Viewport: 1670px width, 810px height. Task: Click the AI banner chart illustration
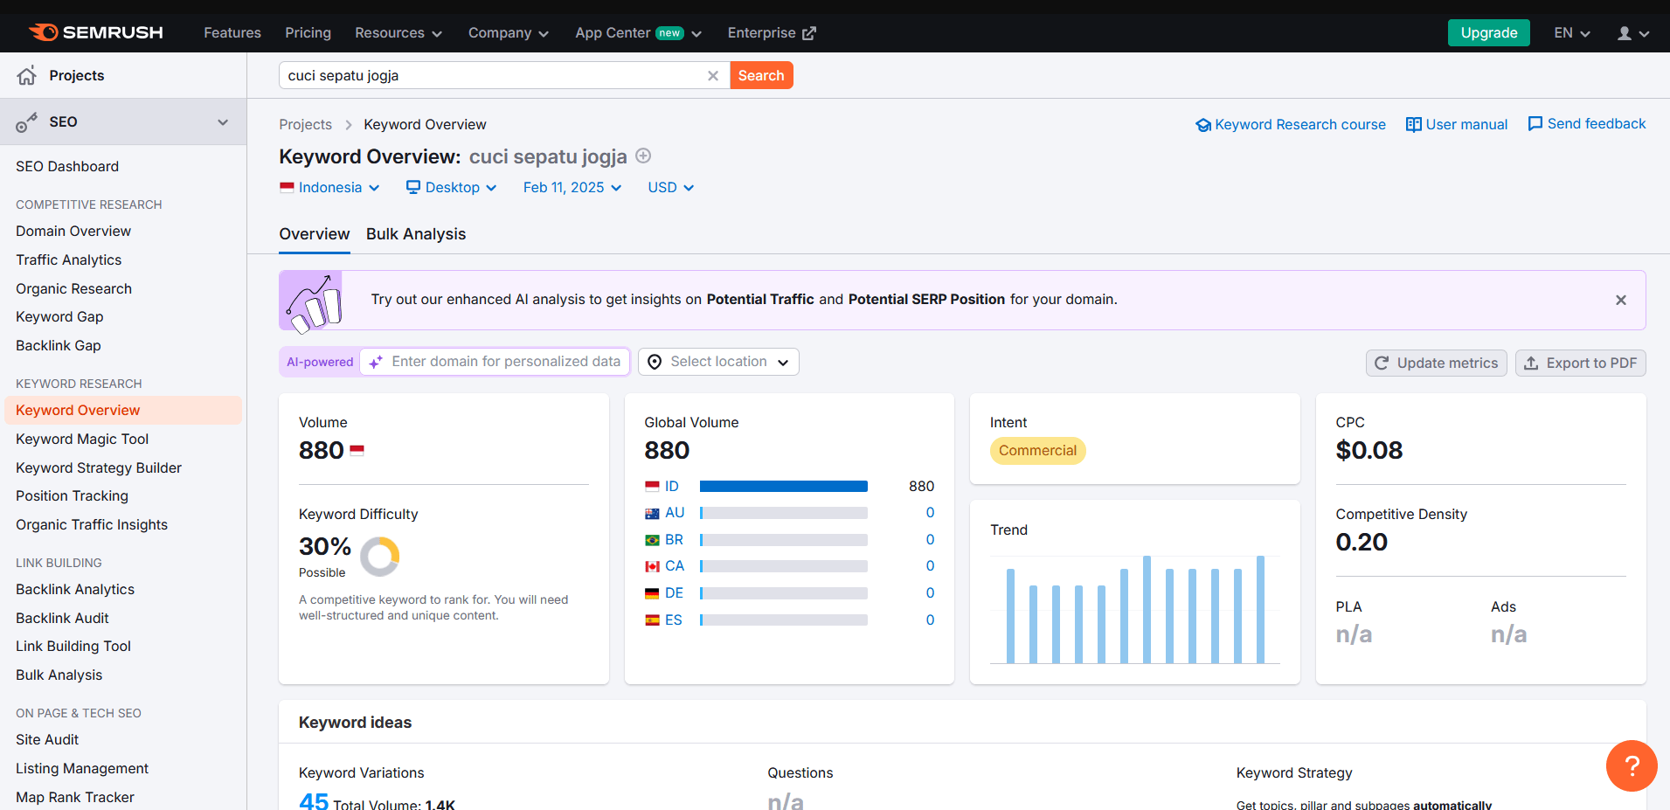[312, 301]
